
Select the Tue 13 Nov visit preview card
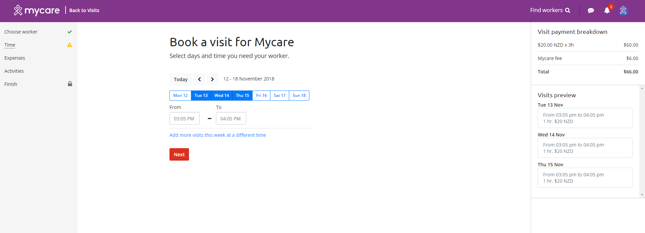coord(585,118)
